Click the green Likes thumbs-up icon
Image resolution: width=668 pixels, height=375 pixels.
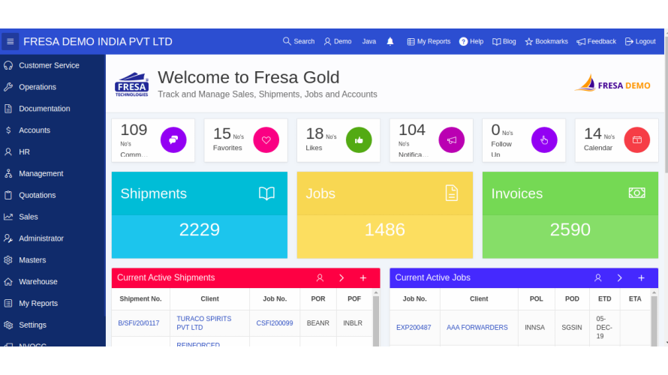(359, 139)
